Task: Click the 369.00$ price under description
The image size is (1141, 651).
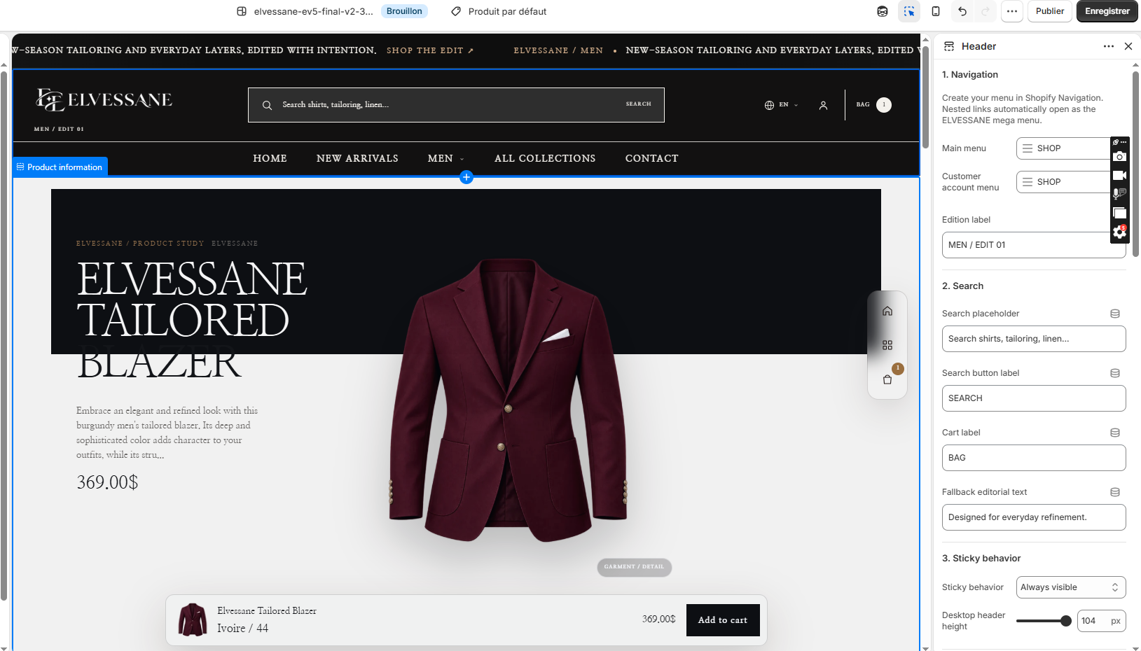Action: coord(107,482)
